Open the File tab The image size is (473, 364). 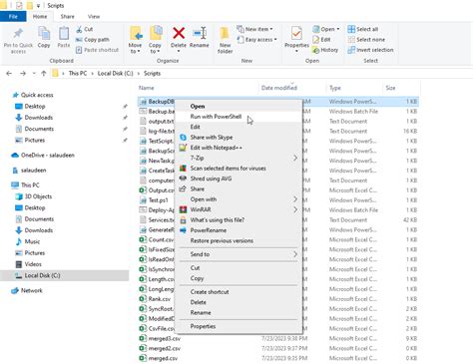point(13,16)
